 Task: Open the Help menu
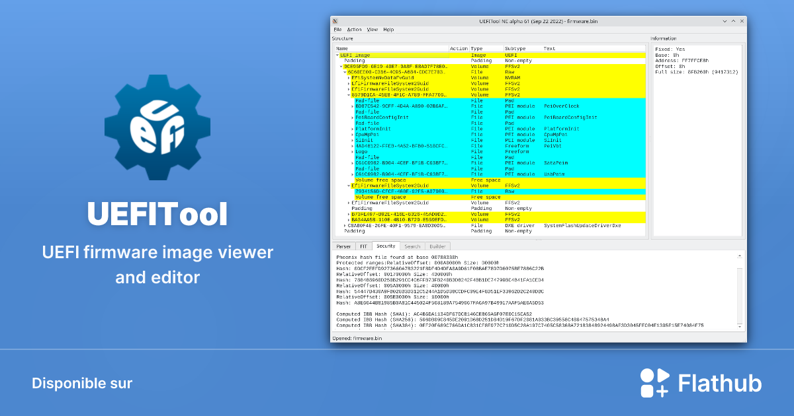(x=388, y=29)
